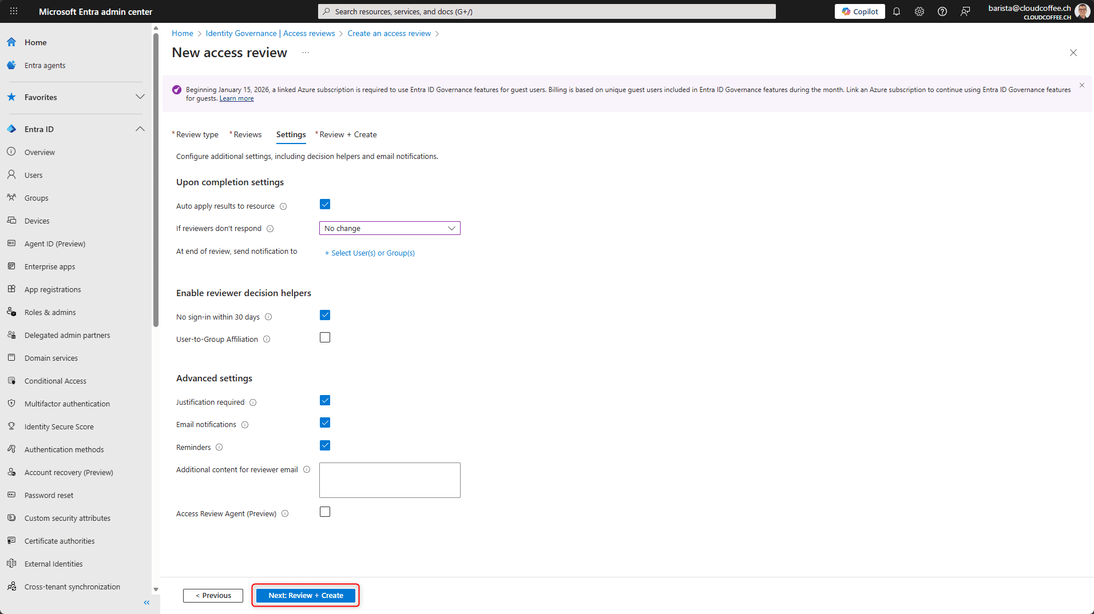Image resolution: width=1094 pixels, height=614 pixels.
Task: Expand the Favorites section
Action: coord(140,97)
